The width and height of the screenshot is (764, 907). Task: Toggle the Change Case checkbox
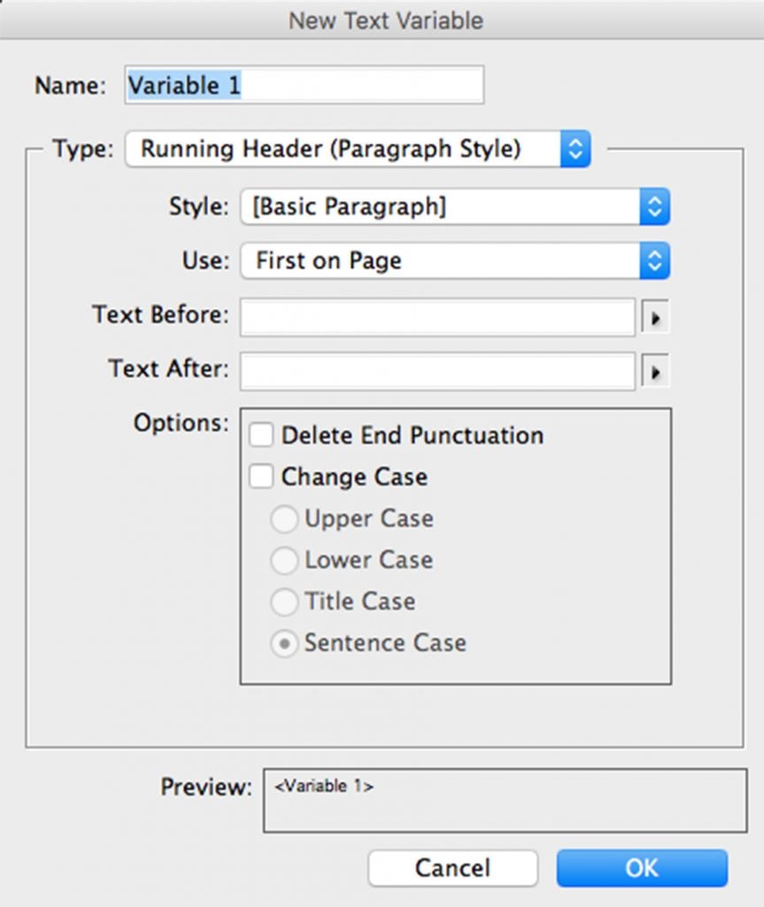coord(261,477)
